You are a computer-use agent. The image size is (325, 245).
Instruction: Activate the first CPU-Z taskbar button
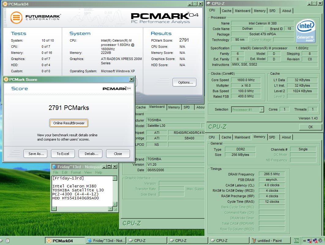pos(147,241)
